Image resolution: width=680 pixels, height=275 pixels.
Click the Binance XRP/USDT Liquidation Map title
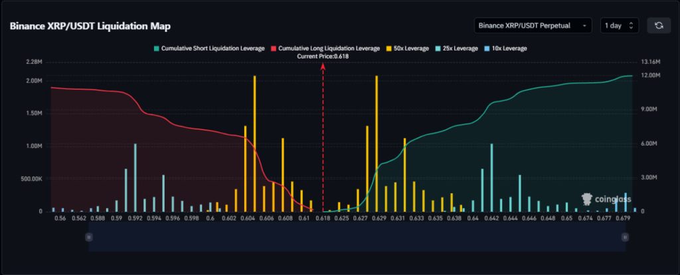pos(90,27)
